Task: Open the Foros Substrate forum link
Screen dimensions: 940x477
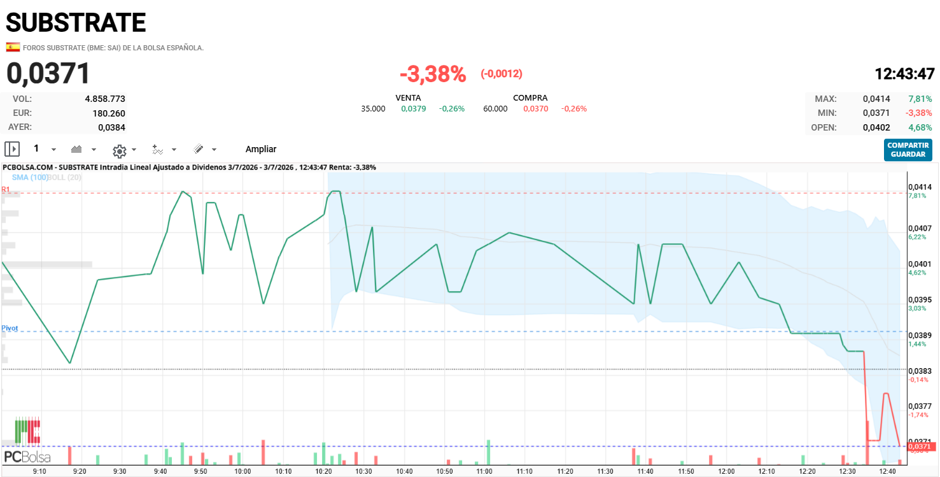Action: (113, 48)
